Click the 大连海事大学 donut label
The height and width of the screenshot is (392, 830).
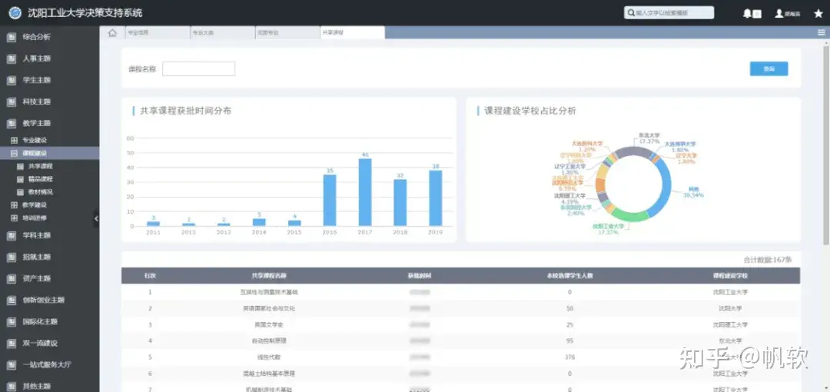pyautogui.click(x=680, y=144)
